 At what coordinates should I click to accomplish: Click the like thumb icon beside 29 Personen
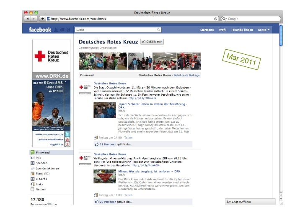click(97, 202)
